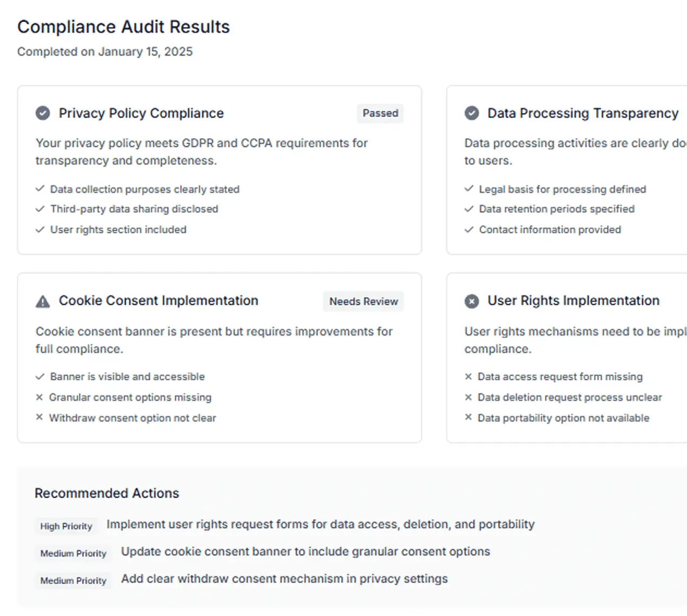This screenshot has height=616, width=687.
Task: Click the 'Passed' status badge
Action: coord(380,113)
